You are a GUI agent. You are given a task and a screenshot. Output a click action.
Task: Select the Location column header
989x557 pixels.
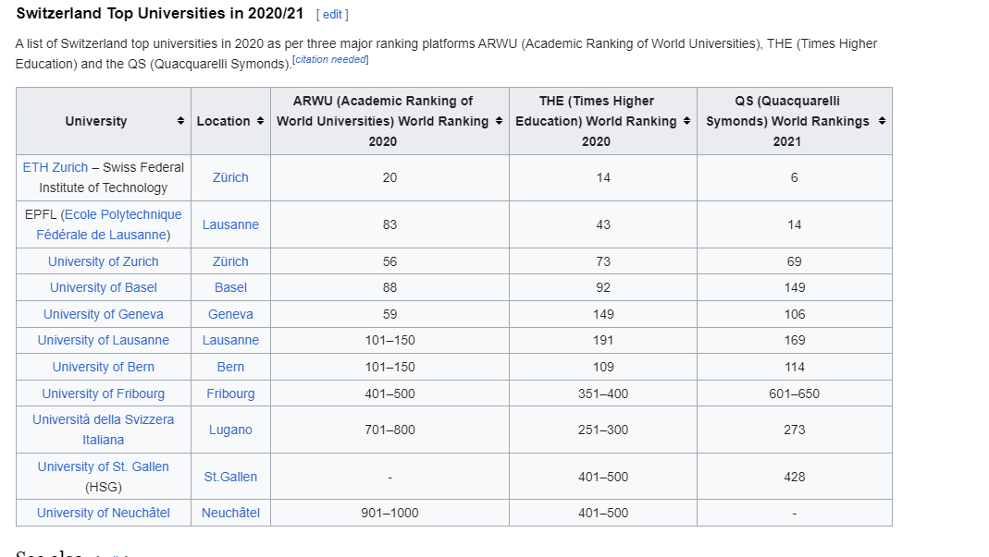231,121
